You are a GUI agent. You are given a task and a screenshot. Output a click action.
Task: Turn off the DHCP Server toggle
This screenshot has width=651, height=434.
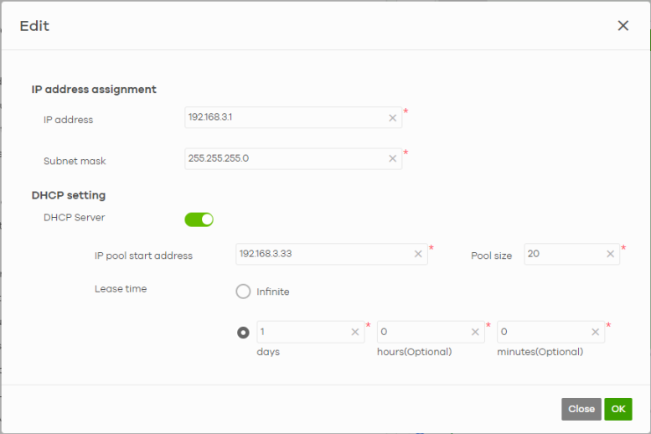(199, 220)
